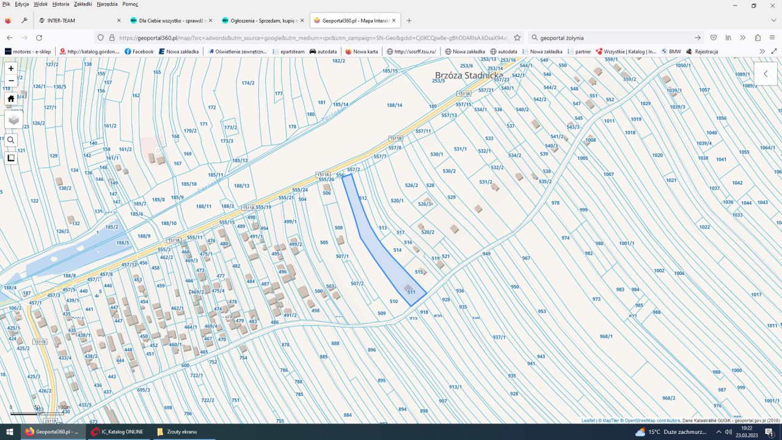Viewport: 782px width, 440px height.
Task: Bookmark this page with the star icon
Action: 517,37
